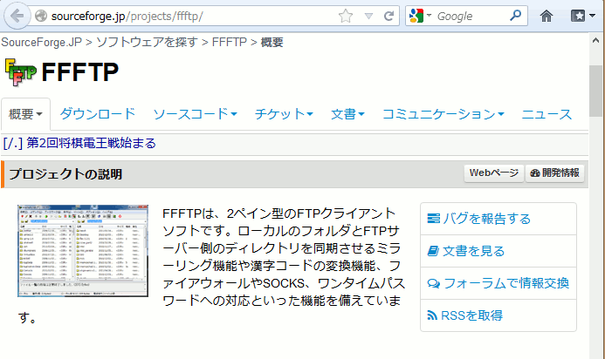Expand the ソースコード dropdown menu
Viewport: 605px width, 359px height.
tap(195, 114)
